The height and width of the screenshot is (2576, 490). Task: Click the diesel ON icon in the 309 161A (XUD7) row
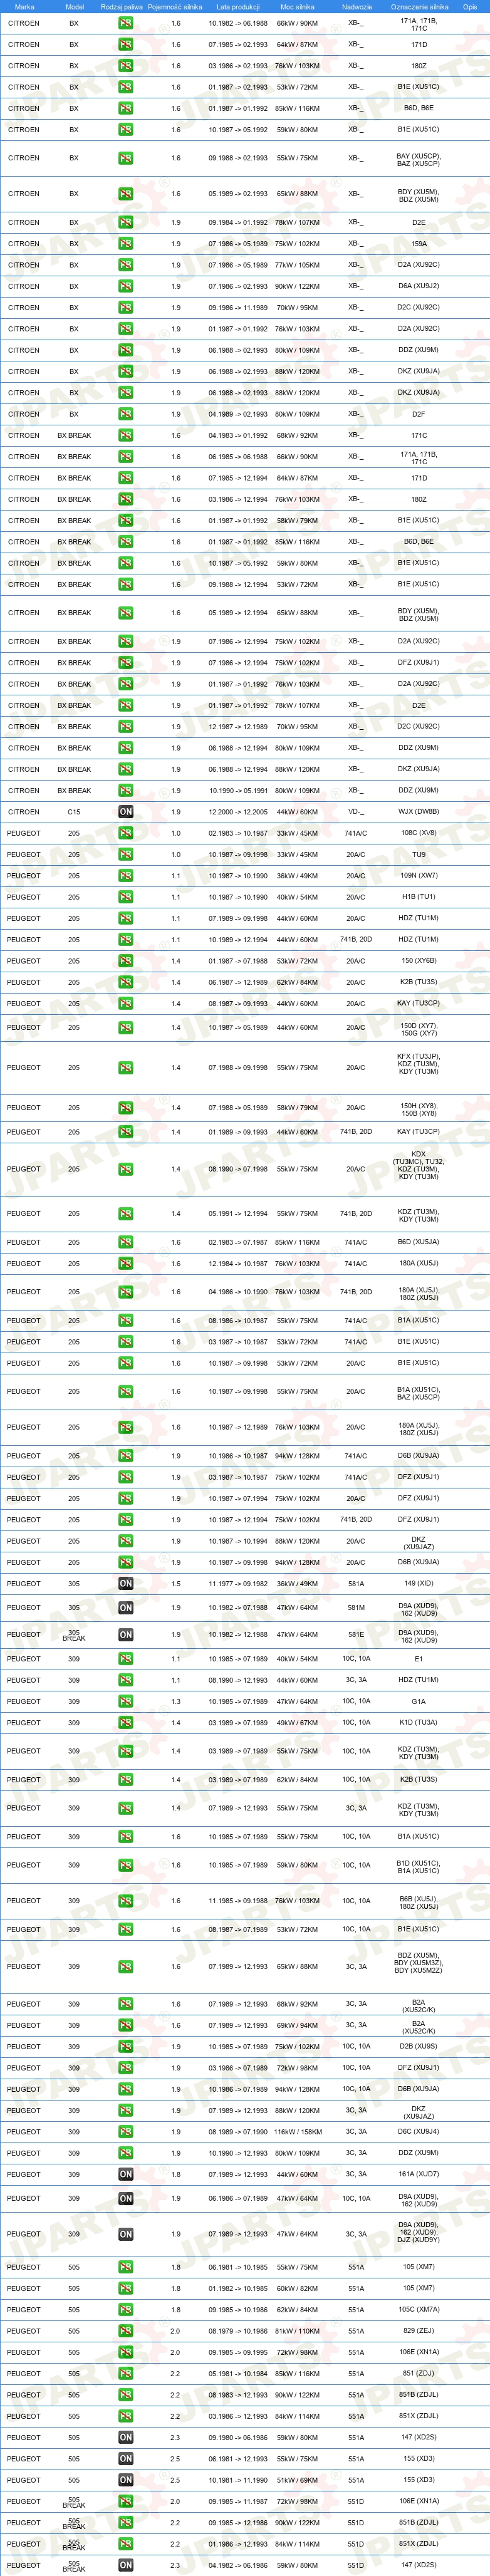(x=125, y=2174)
